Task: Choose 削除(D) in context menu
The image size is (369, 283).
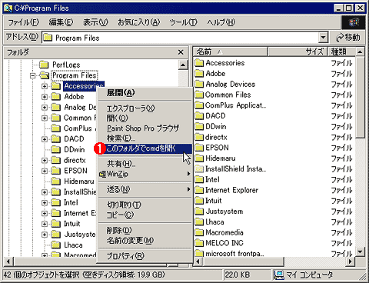Action: pyautogui.click(x=145, y=231)
